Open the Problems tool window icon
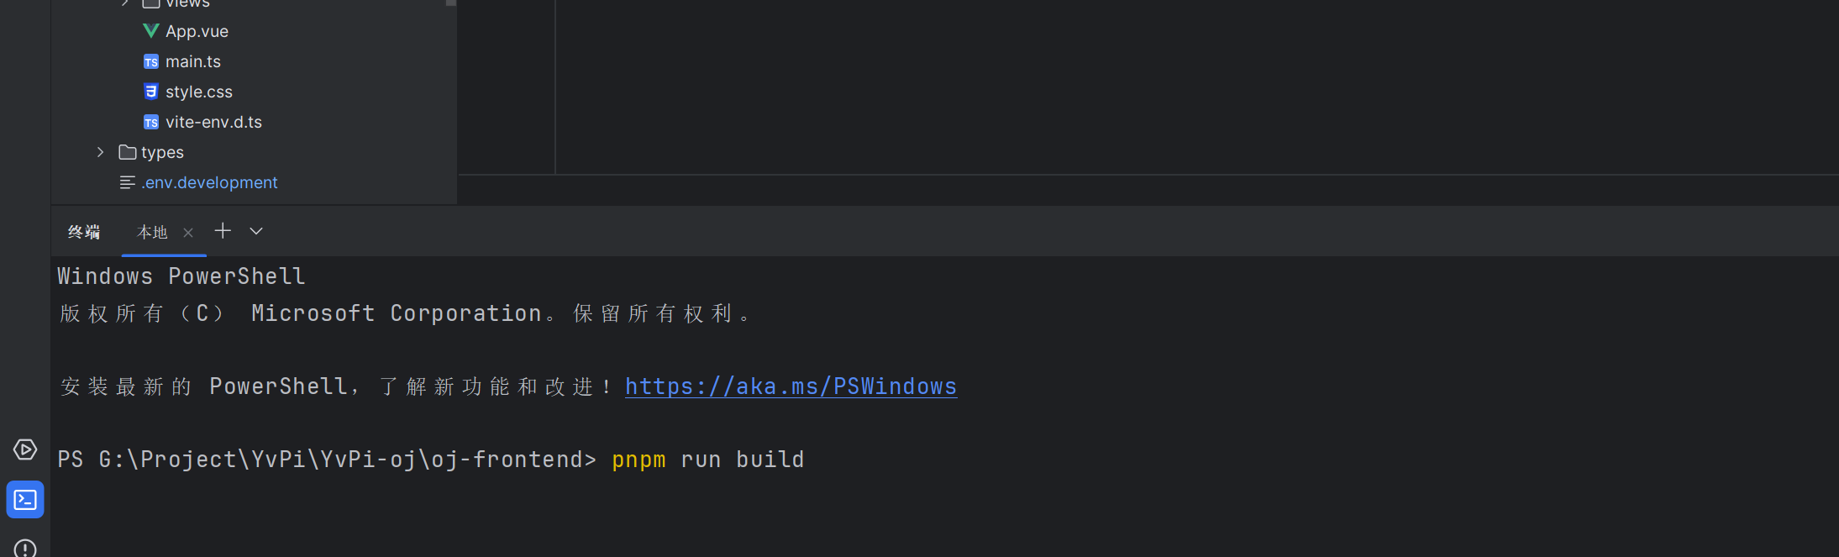Viewport: 1839px width, 557px height. pyautogui.click(x=25, y=548)
